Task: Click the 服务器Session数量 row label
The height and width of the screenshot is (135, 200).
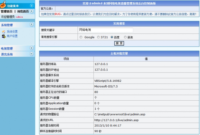Action: pos(52,109)
